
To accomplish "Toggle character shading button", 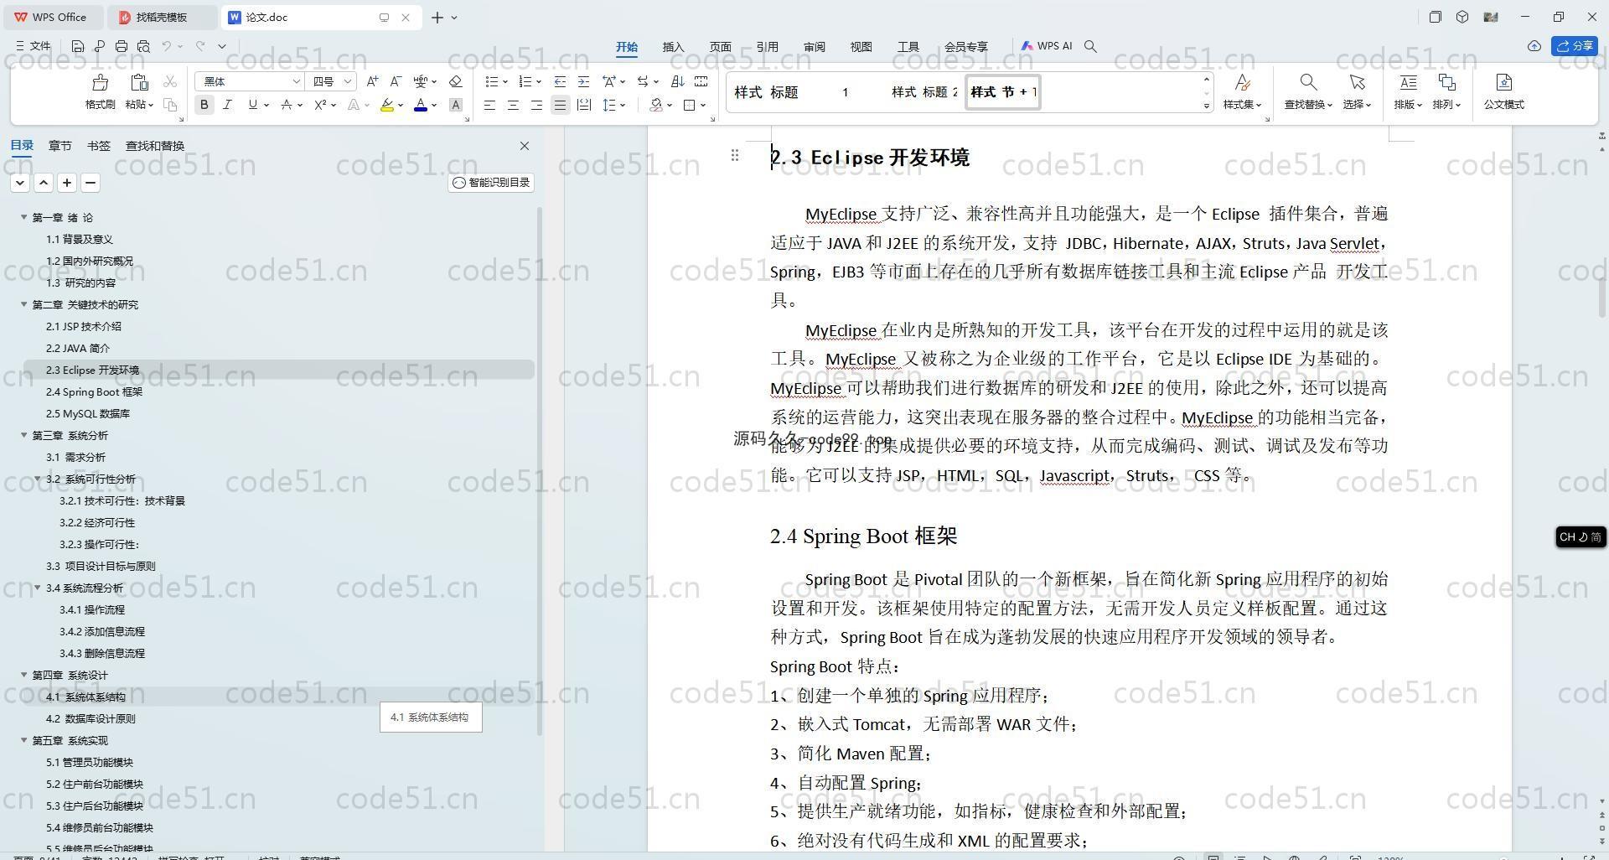I will point(456,105).
